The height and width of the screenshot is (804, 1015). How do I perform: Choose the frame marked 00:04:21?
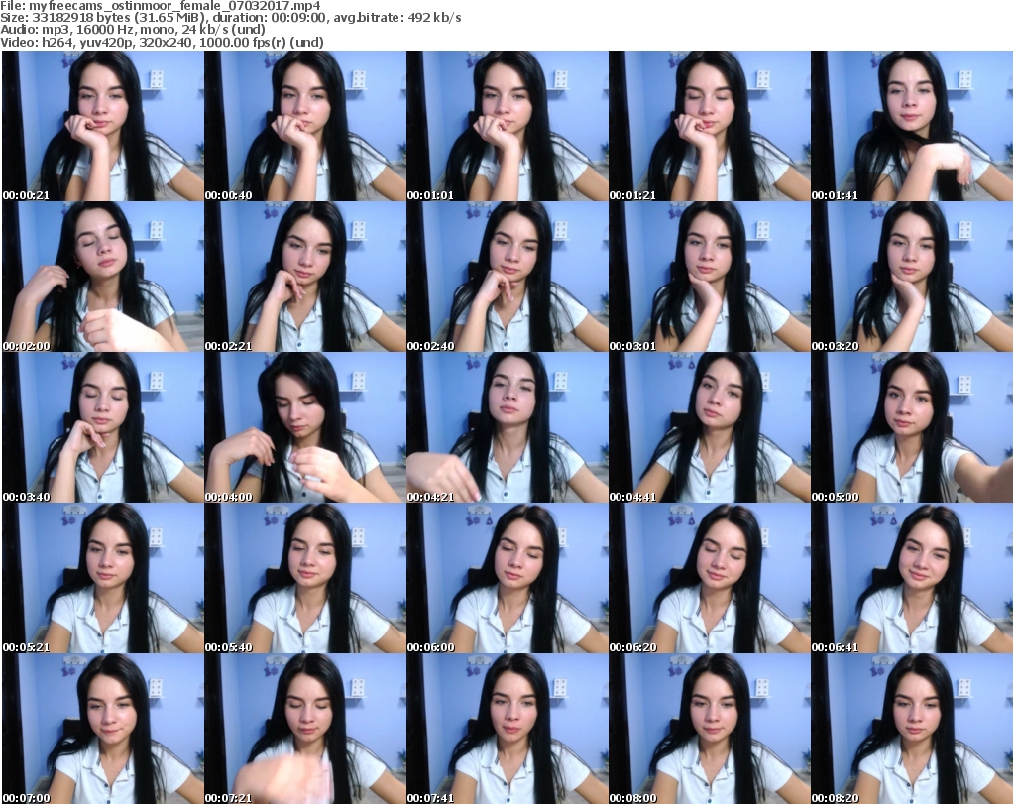coord(507,427)
